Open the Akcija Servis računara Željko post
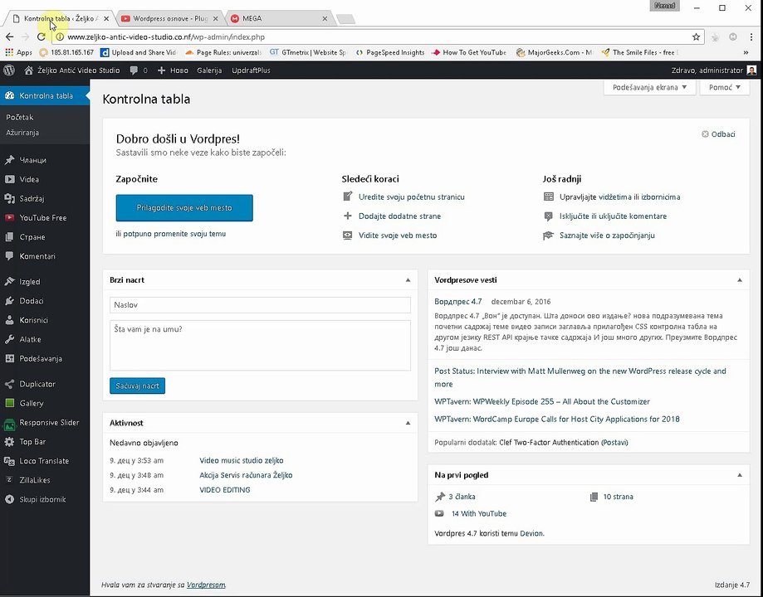763x597 pixels. pos(246,475)
